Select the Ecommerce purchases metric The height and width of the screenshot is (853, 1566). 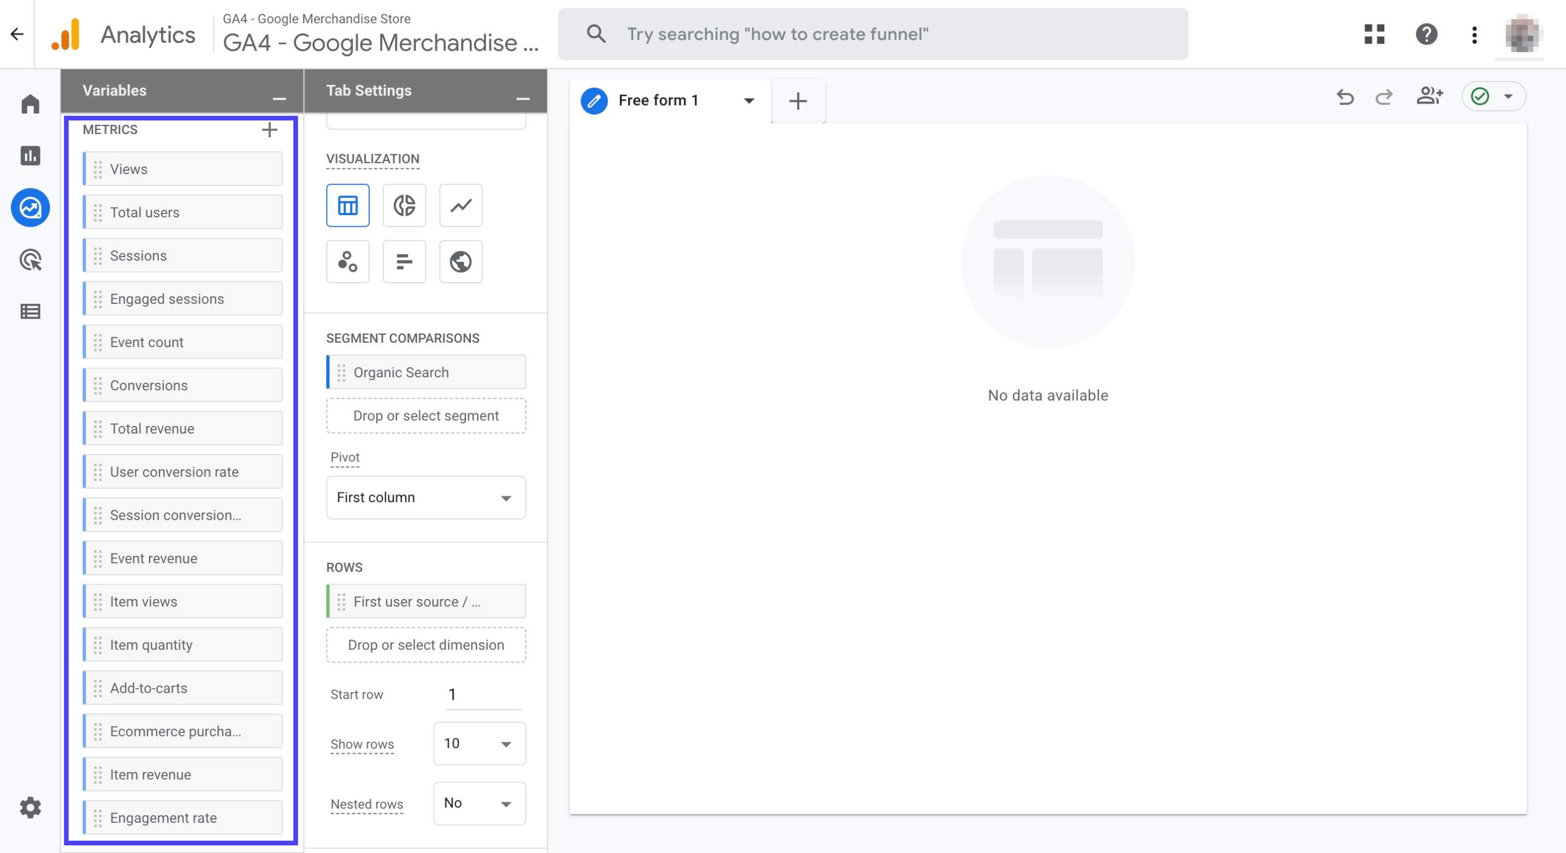182,731
